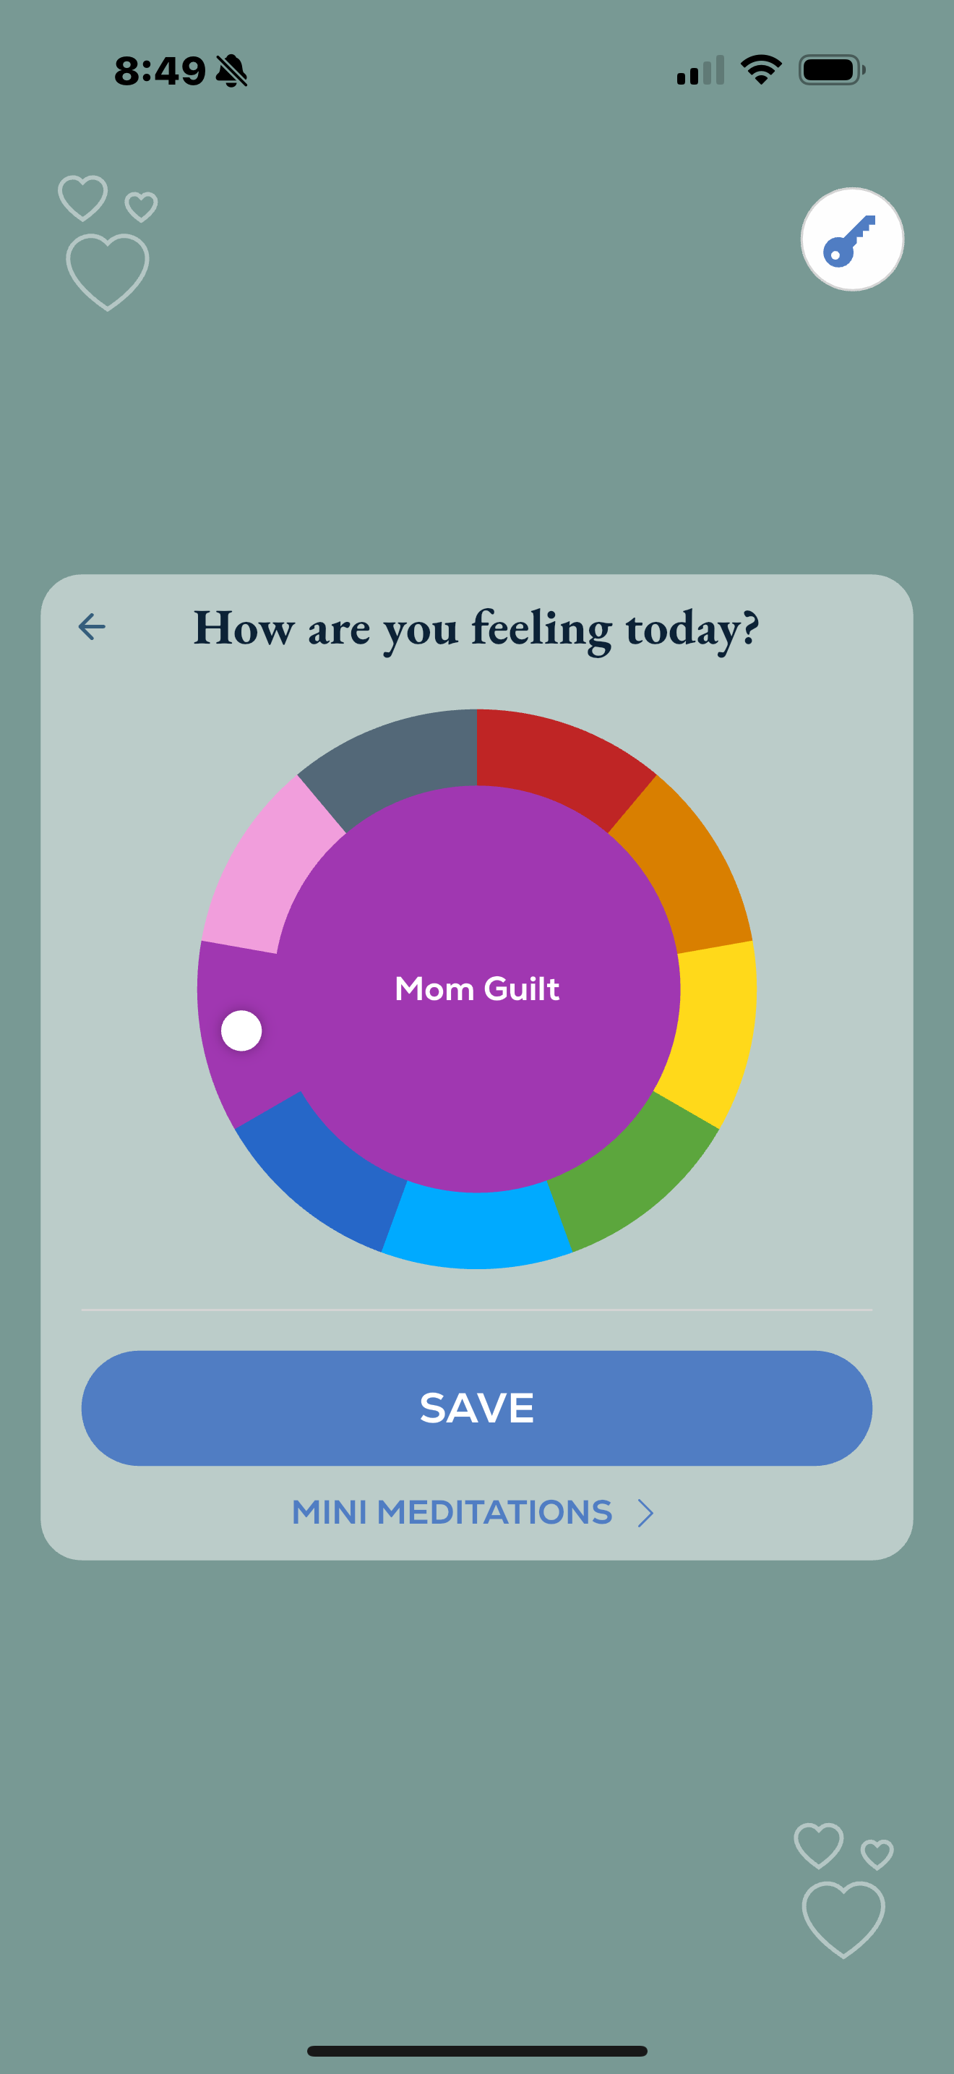The image size is (954, 2074).
Task: Tap the blue key icon button
Action: coord(852,239)
